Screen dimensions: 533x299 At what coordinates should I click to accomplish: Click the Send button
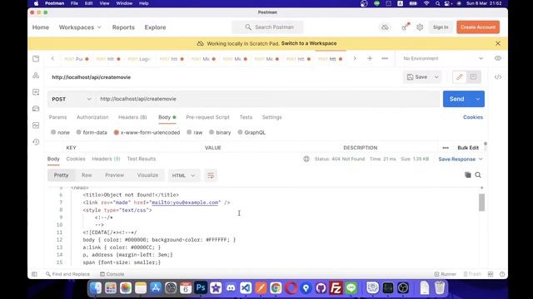(x=457, y=99)
